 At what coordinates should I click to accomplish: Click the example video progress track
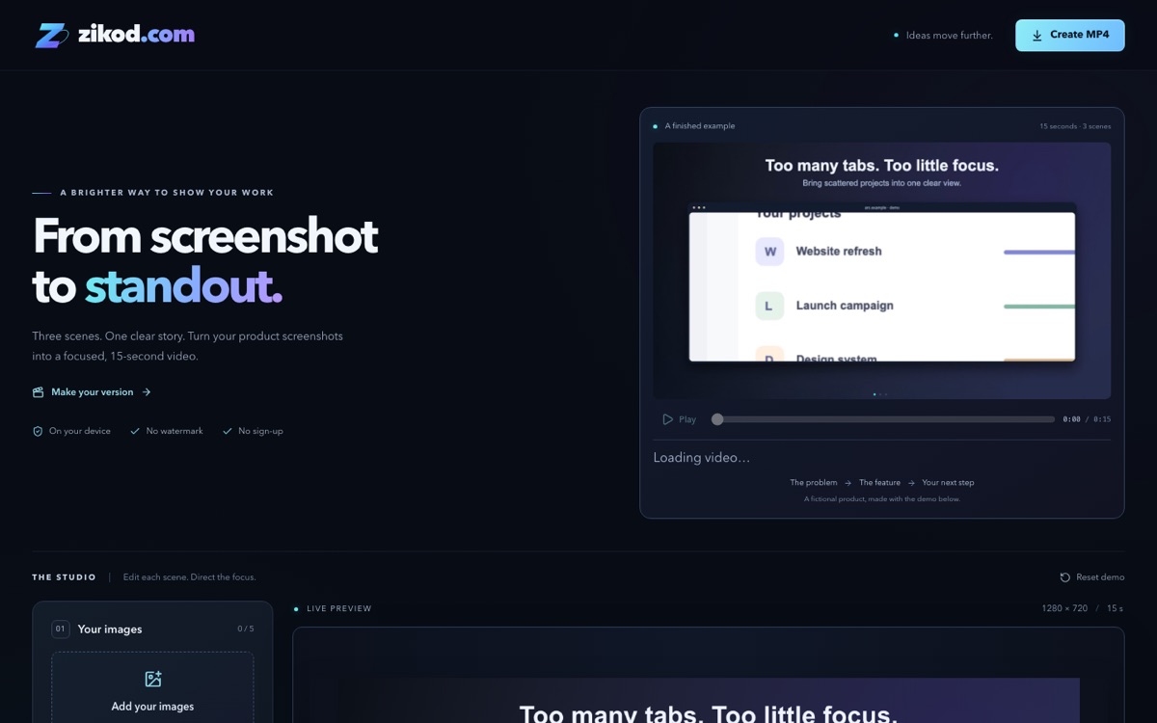[883, 419]
